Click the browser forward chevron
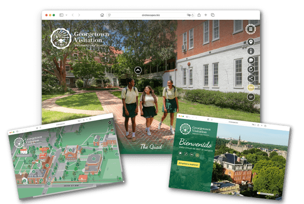This screenshot has height=204, width=304. [79, 15]
